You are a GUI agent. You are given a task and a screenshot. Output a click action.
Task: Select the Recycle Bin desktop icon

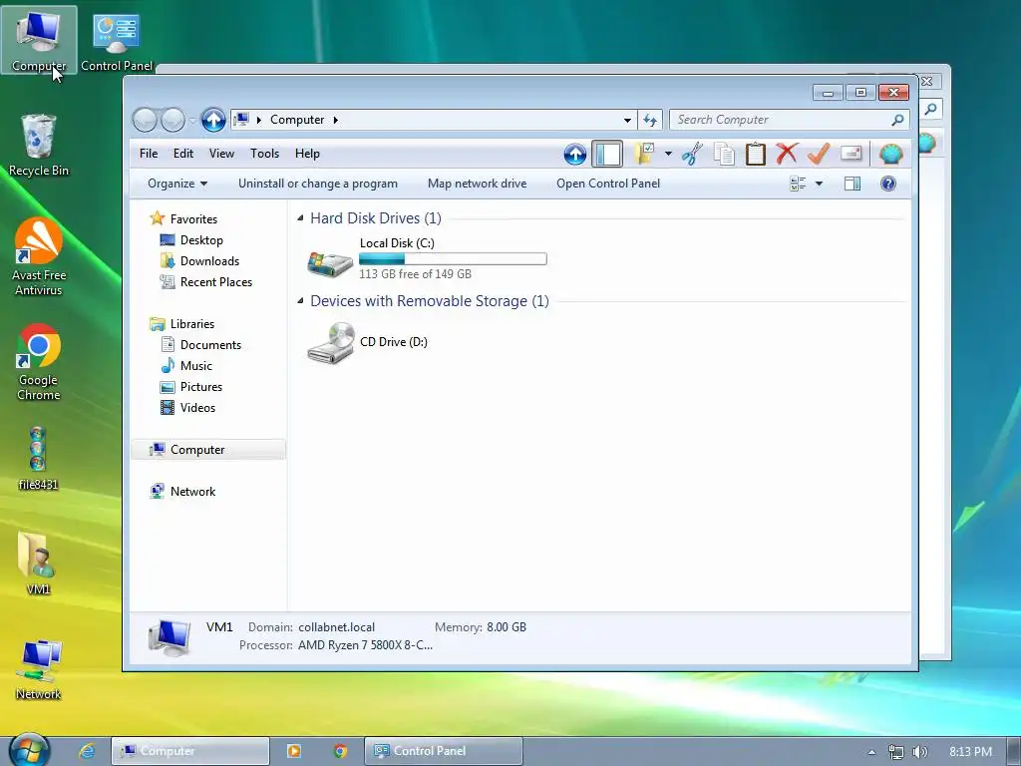[x=39, y=146]
